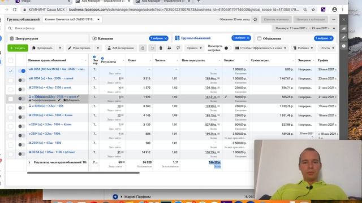Open ad set Ж 2554 4,5кк - 1806 link
This screenshot has height=203, width=362.
click(45, 143)
